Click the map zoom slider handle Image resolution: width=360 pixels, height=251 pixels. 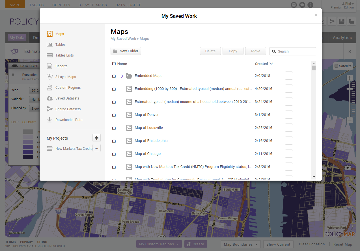[350, 89]
